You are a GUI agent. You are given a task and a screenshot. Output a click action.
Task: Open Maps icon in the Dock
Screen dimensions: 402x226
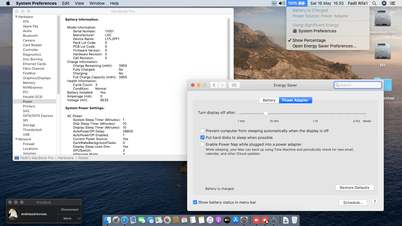point(159,220)
